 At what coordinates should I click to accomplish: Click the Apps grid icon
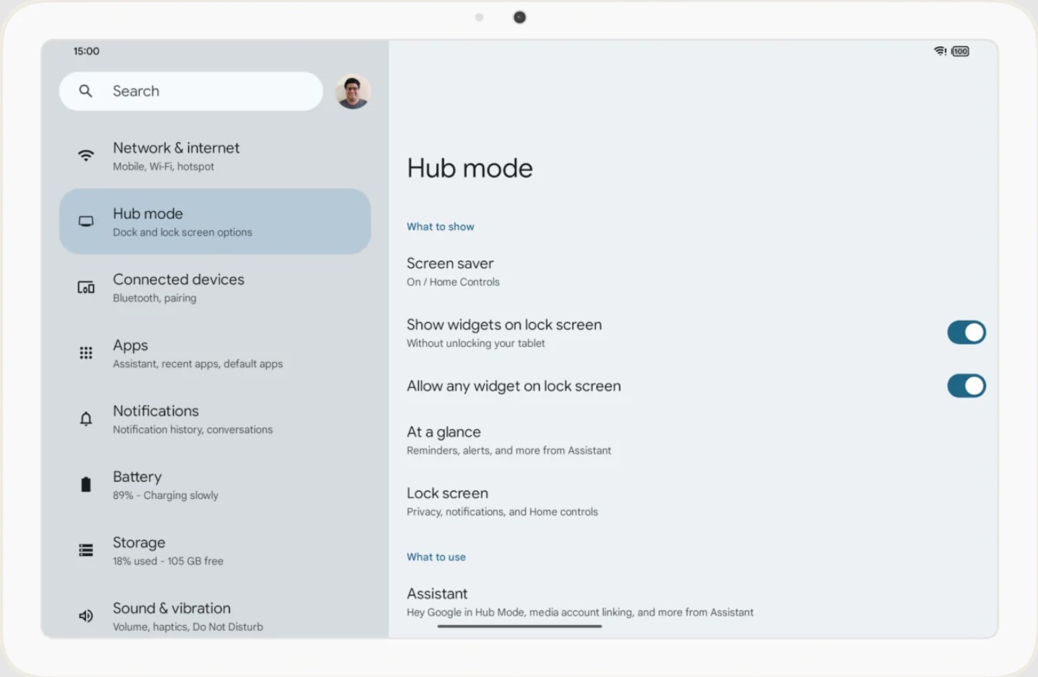pos(86,353)
